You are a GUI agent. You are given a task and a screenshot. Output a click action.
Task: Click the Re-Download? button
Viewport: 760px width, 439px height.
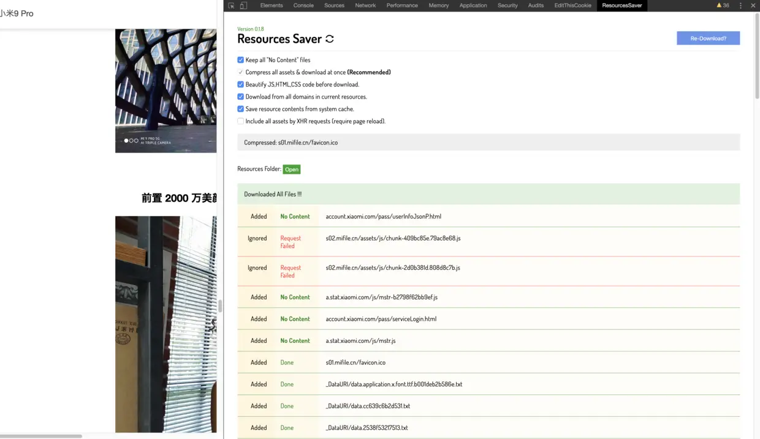tap(708, 38)
